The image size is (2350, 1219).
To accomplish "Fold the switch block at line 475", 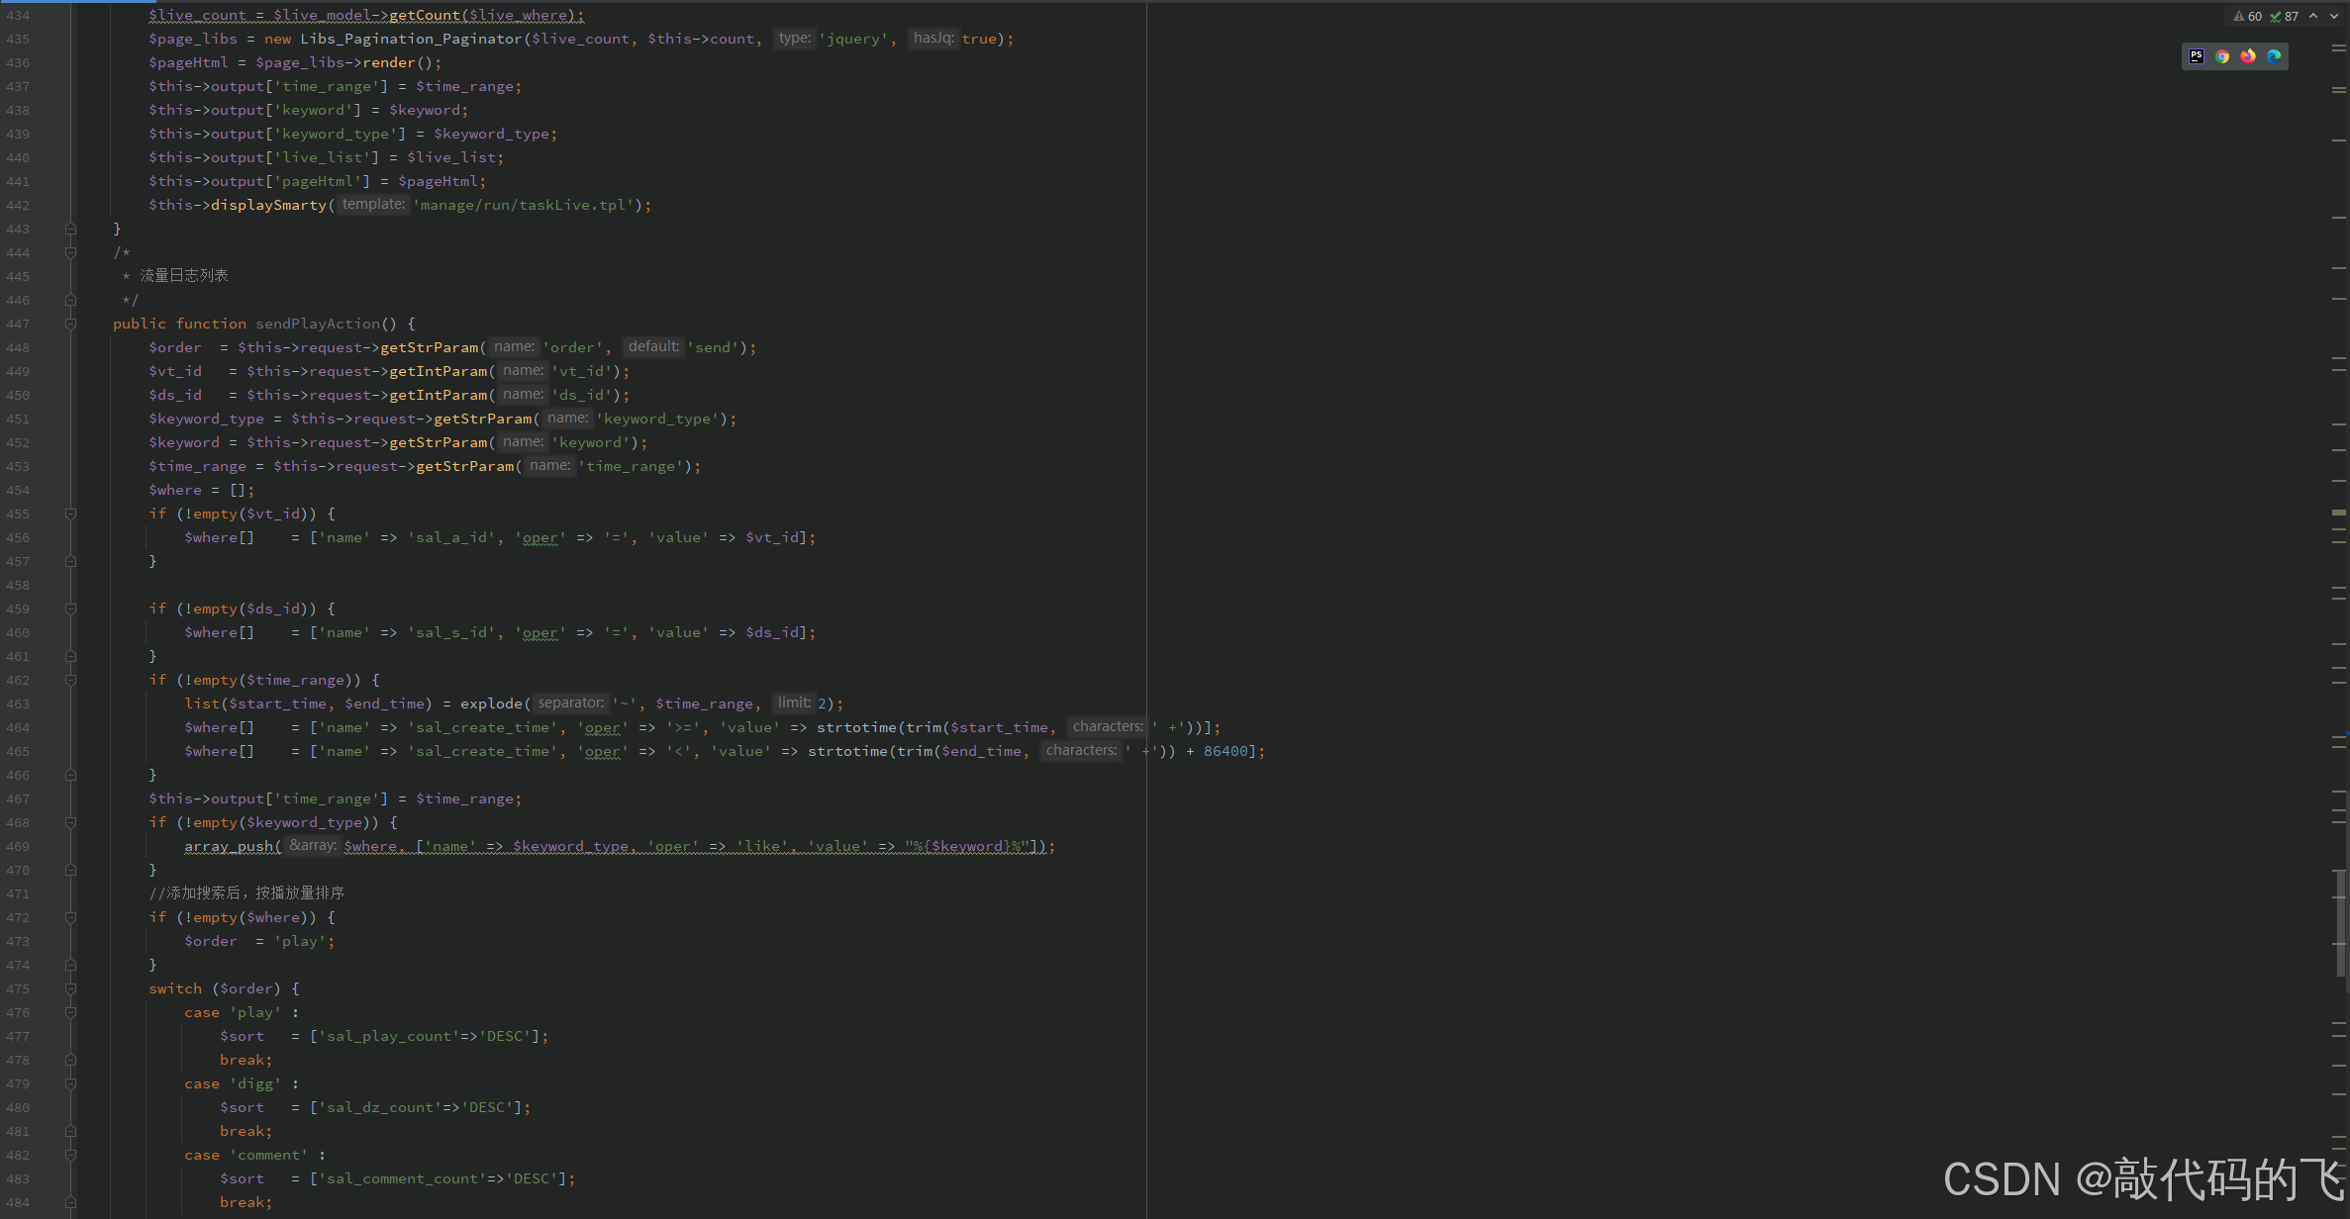I will [x=70, y=988].
